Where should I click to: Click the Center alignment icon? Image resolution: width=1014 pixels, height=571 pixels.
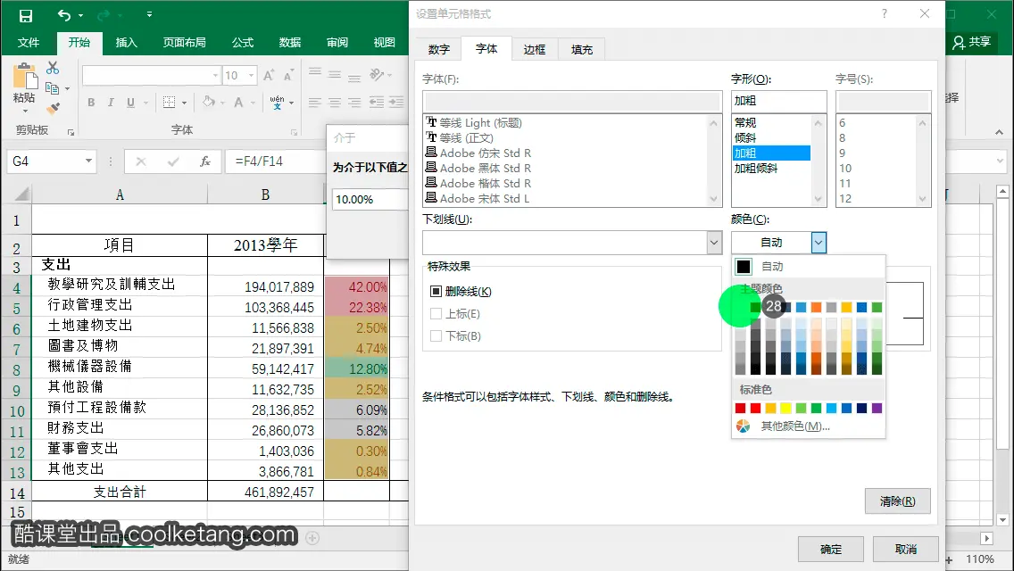point(335,103)
